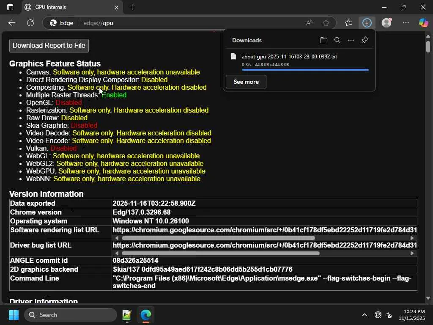Search downloads with magnifier icon

337,40
